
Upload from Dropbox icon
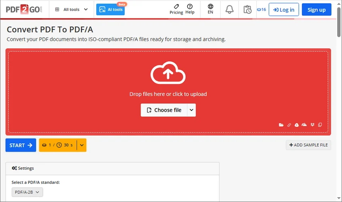[x=312, y=125]
